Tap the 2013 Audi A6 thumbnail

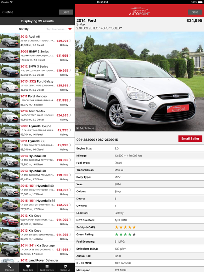coord(10,41)
